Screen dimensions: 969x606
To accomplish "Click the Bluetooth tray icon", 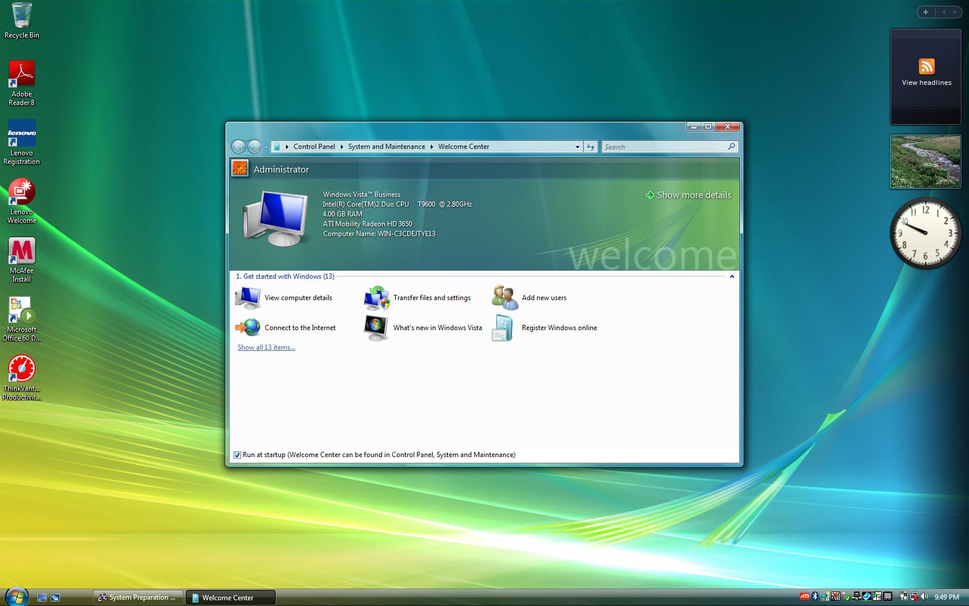I will 815,596.
